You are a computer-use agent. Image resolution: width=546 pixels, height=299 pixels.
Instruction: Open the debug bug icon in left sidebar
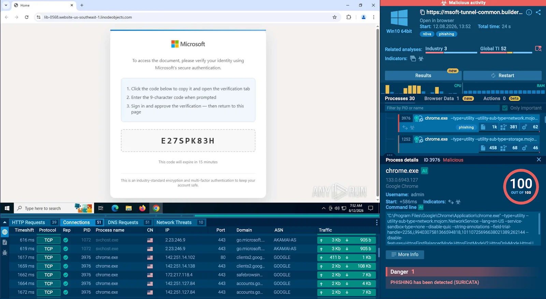pos(5,253)
